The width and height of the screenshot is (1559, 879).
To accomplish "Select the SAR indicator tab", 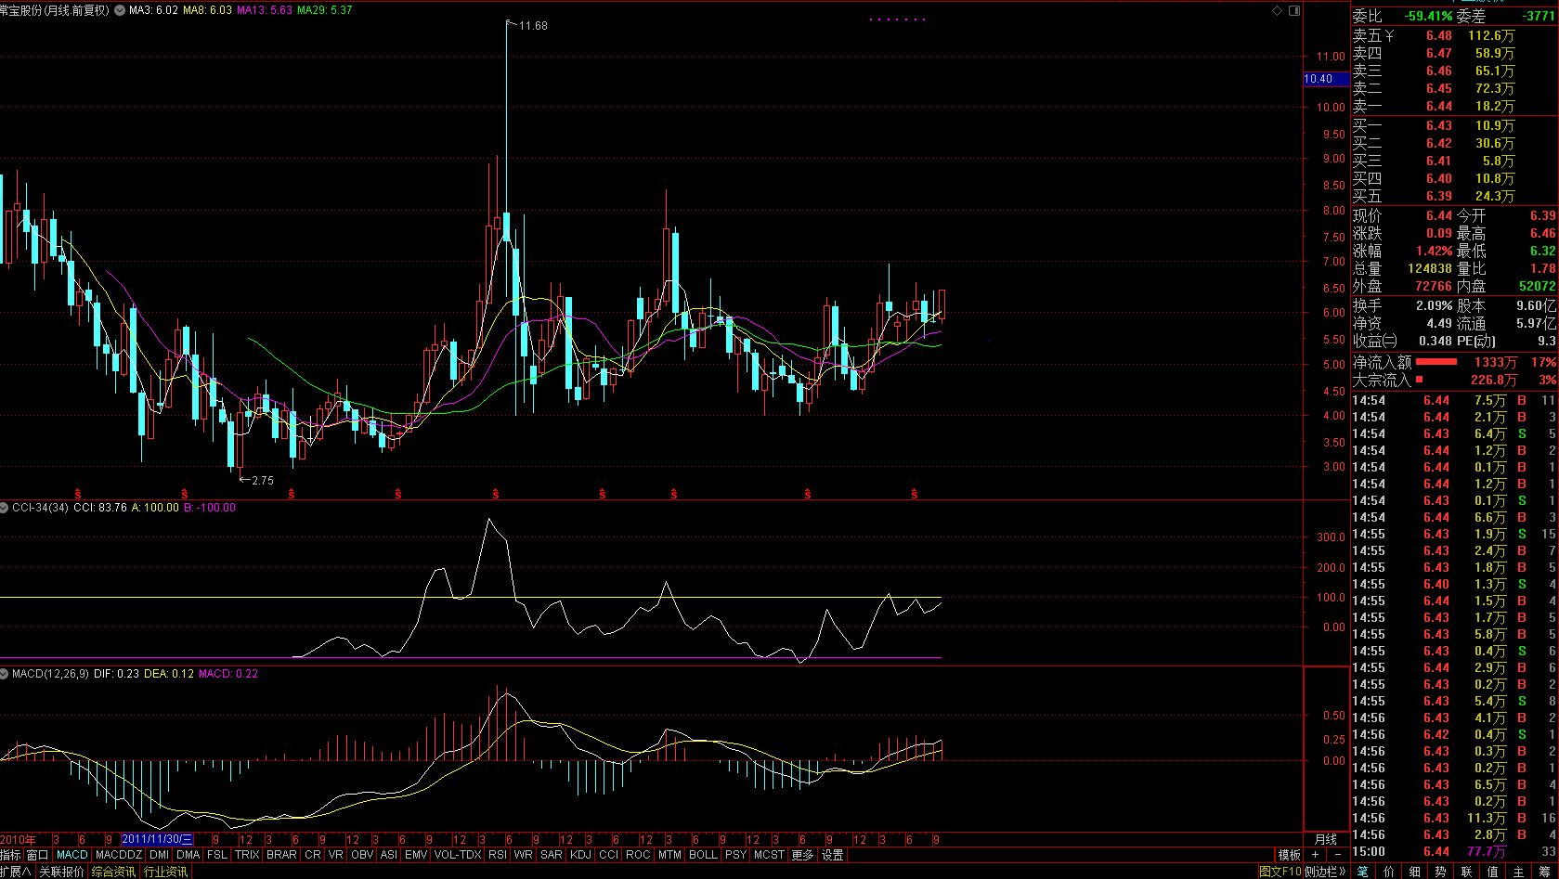I will [552, 855].
